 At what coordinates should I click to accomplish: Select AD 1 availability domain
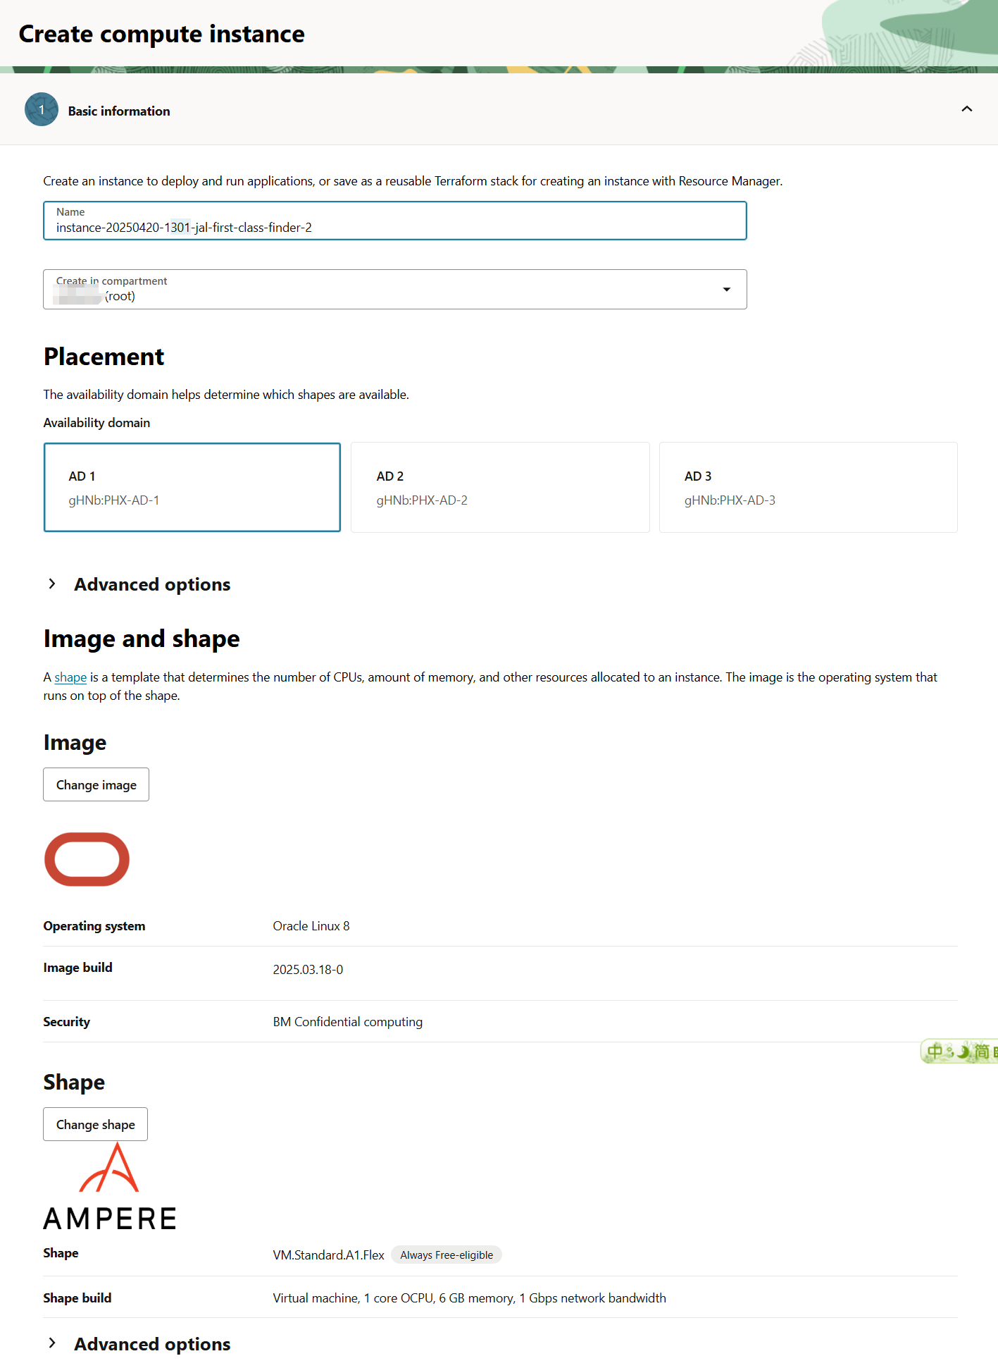[x=192, y=487]
